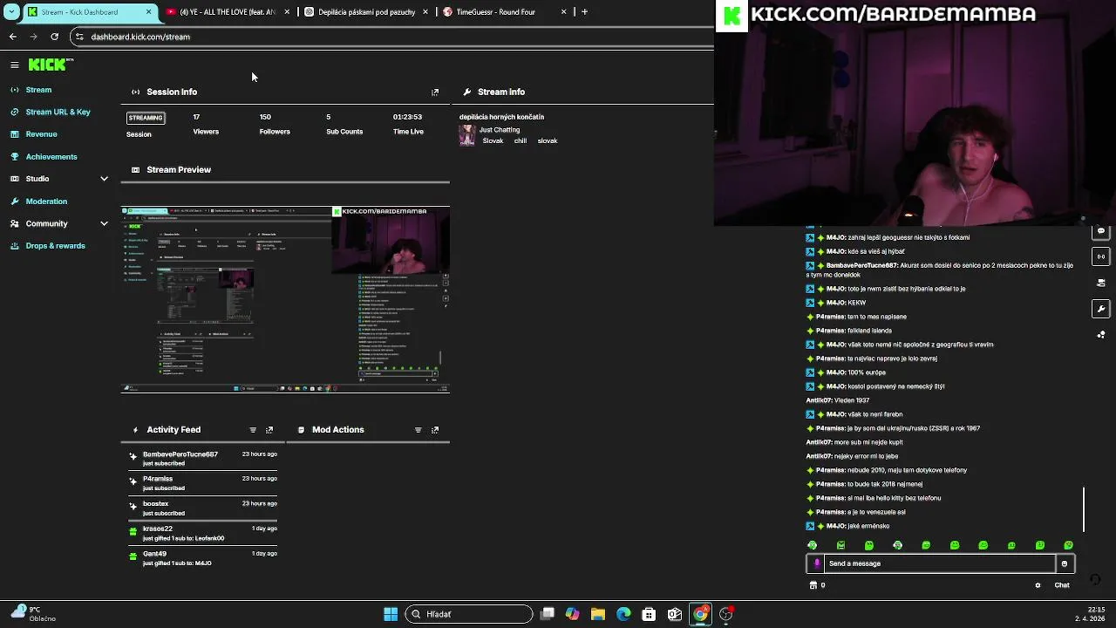This screenshot has height=628, width=1116.
Task: Open Stream URL & Key page
Action: [x=58, y=112]
